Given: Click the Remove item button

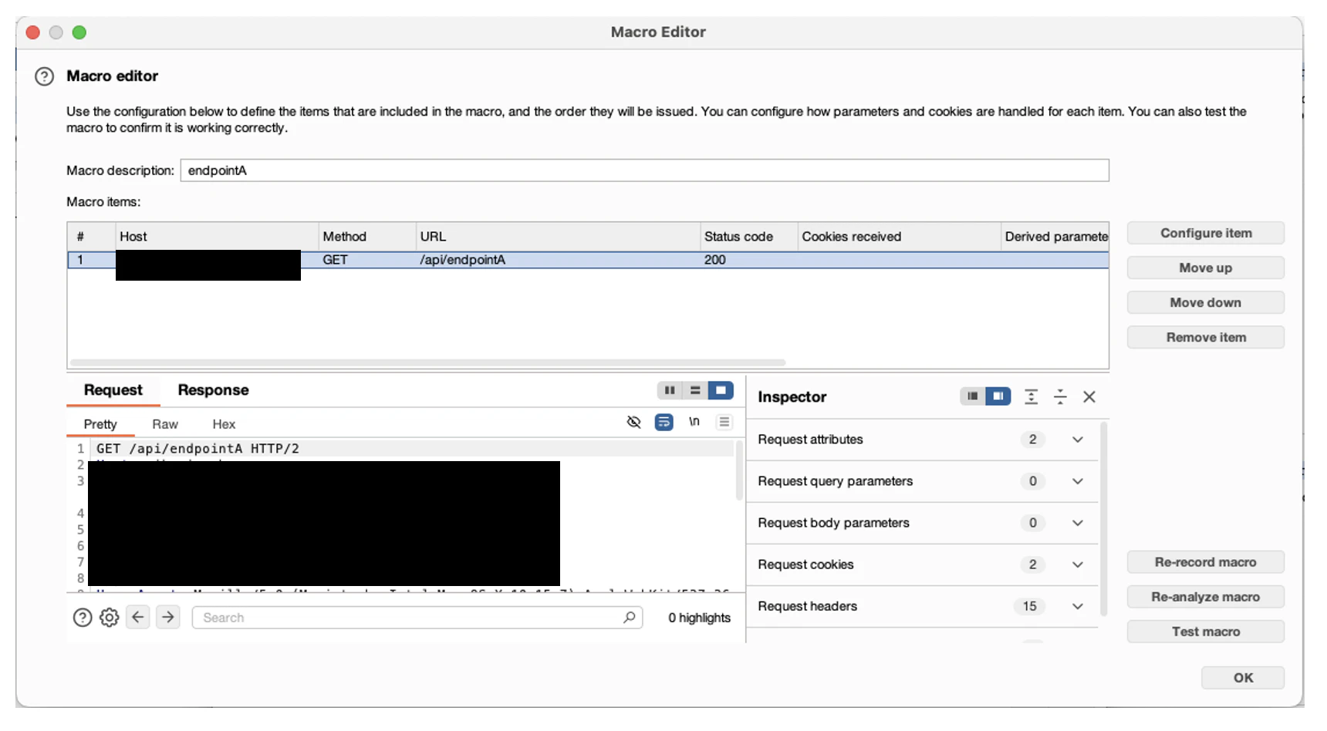Looking at the screenshot, I should point(1206,337).
